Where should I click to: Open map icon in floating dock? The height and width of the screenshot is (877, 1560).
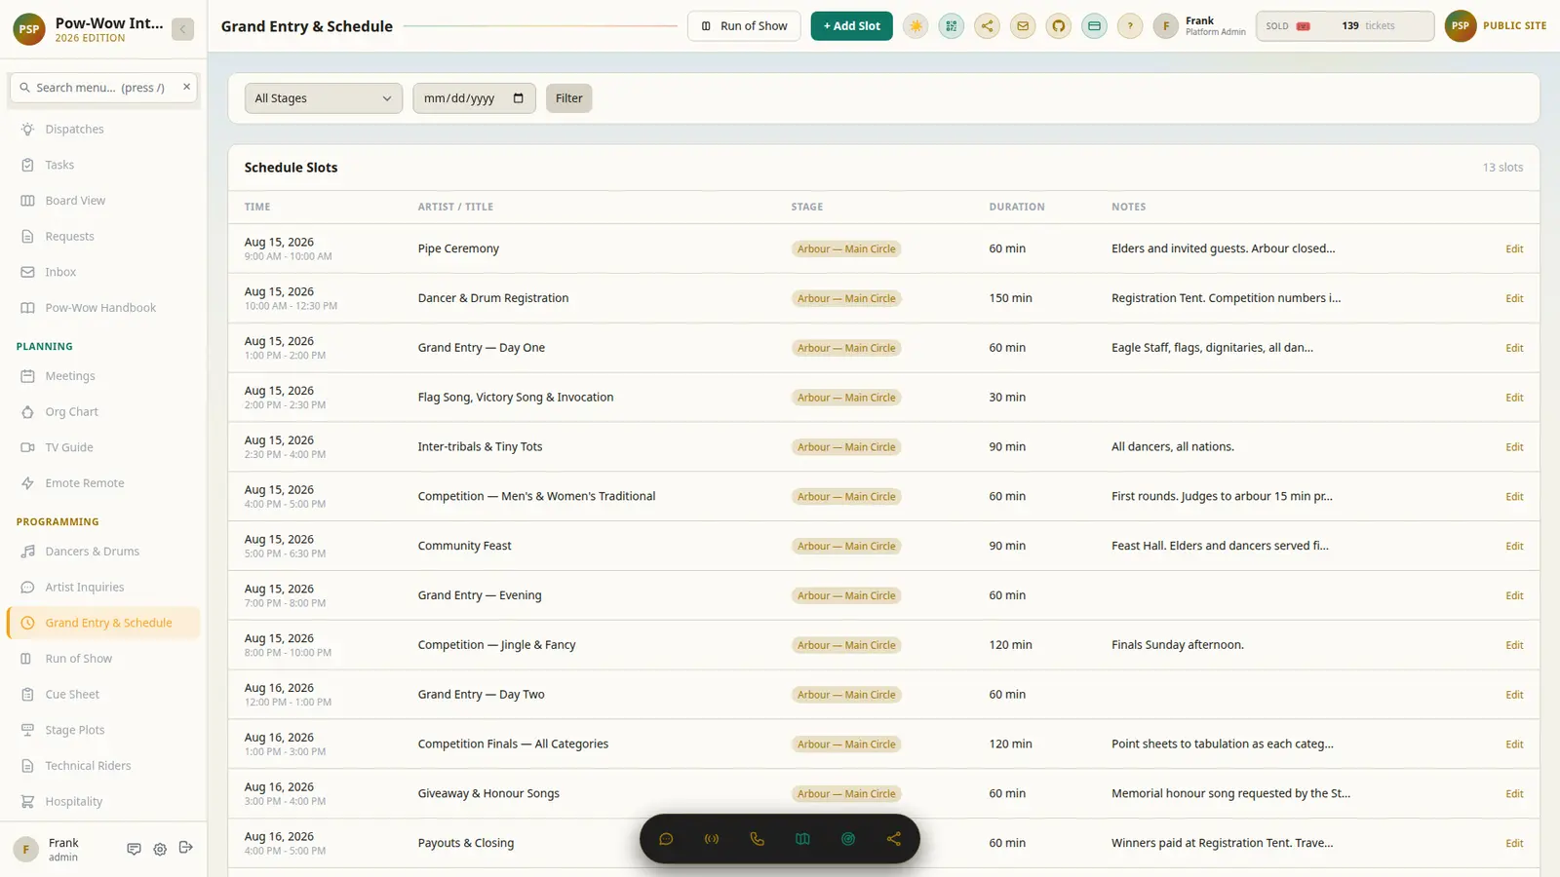pyautogui.click(x=802, y=839)
